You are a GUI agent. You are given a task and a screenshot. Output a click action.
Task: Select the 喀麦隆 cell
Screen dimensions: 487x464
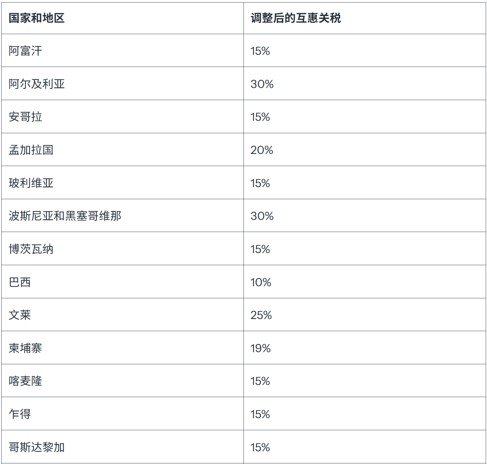point(26,381)
